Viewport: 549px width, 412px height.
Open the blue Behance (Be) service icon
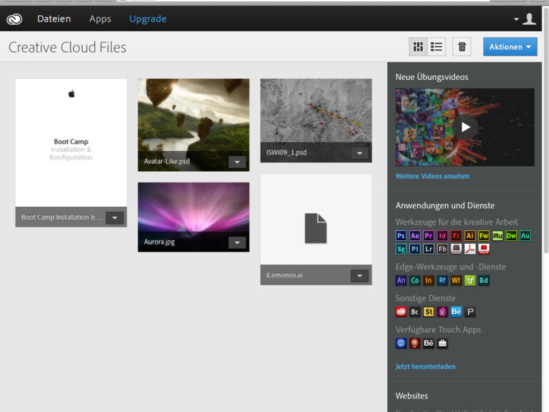click(456, 311)
